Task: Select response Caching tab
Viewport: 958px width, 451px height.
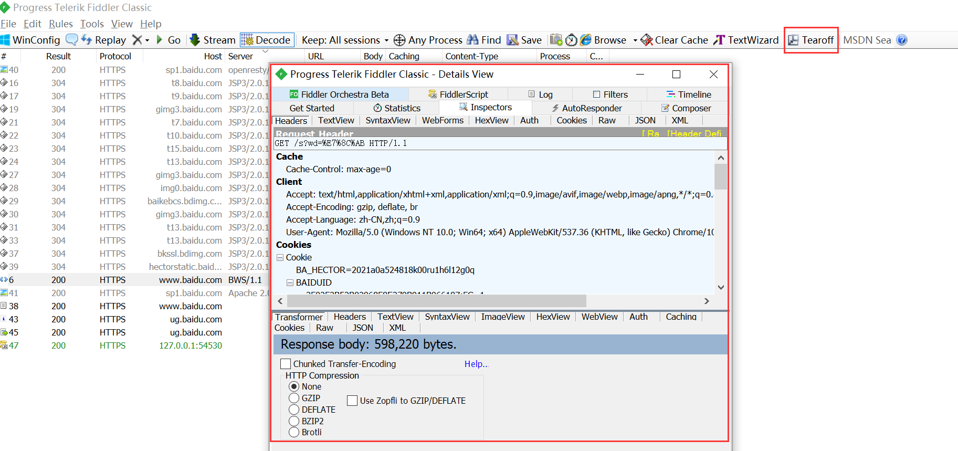Action: point(681,317)
